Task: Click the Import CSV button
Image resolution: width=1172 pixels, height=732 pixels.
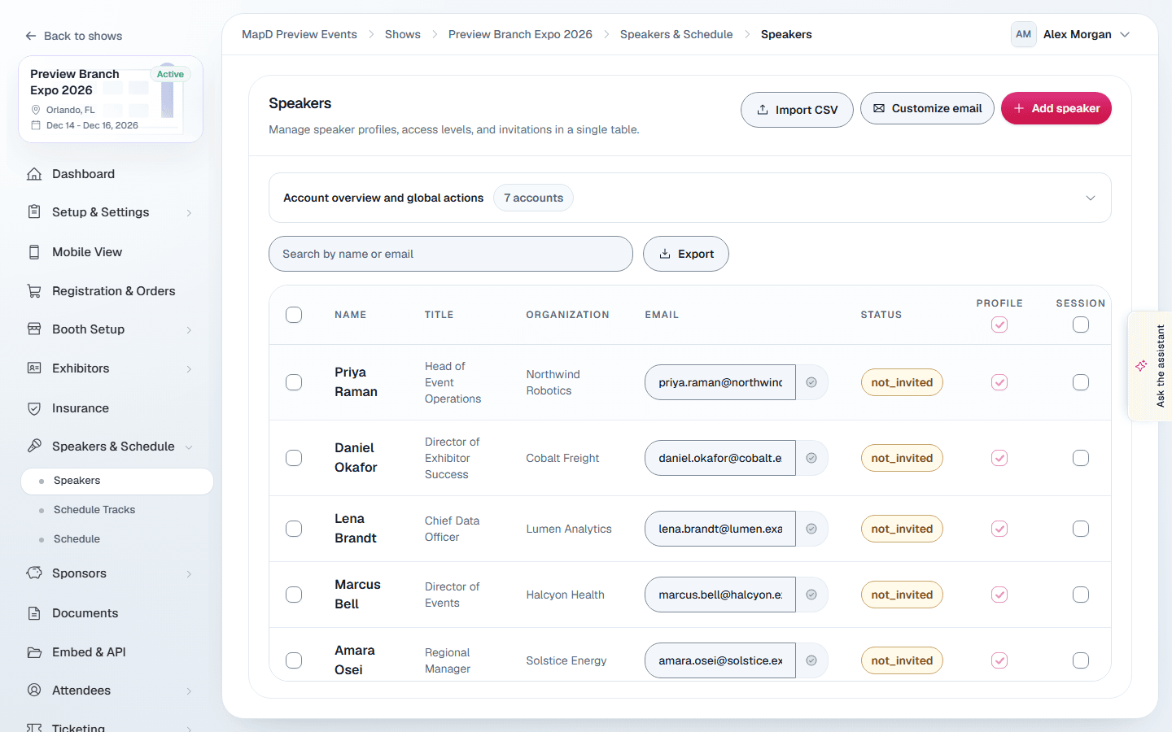Action: [797, 110]
